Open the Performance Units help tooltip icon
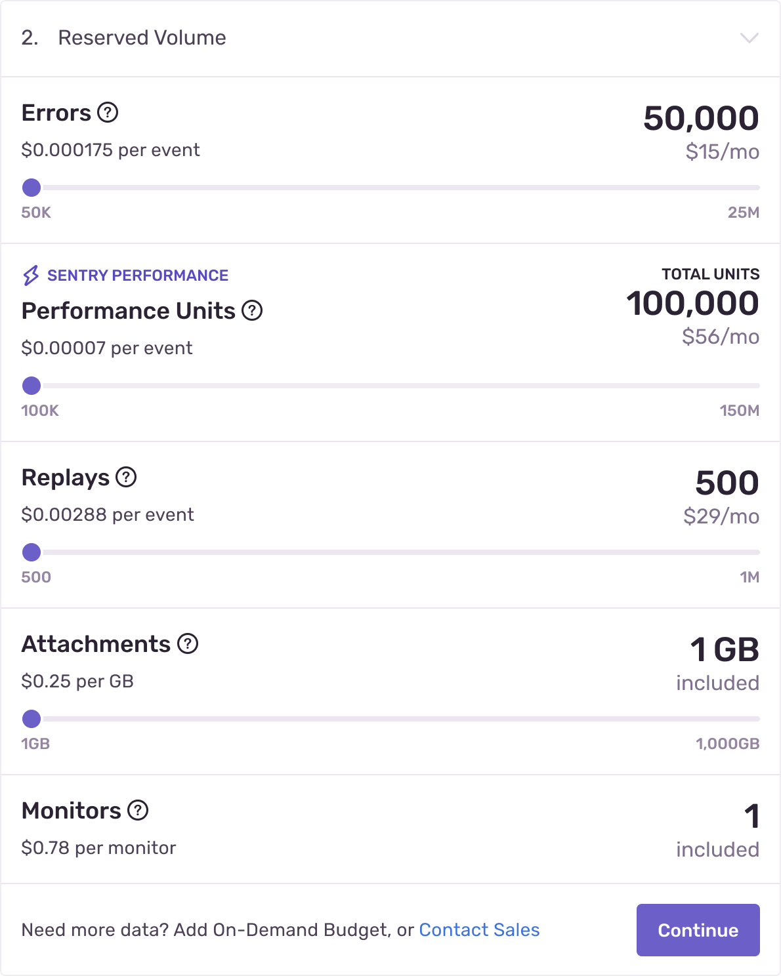The image size is (781, 976). click(x=252, y=311)
